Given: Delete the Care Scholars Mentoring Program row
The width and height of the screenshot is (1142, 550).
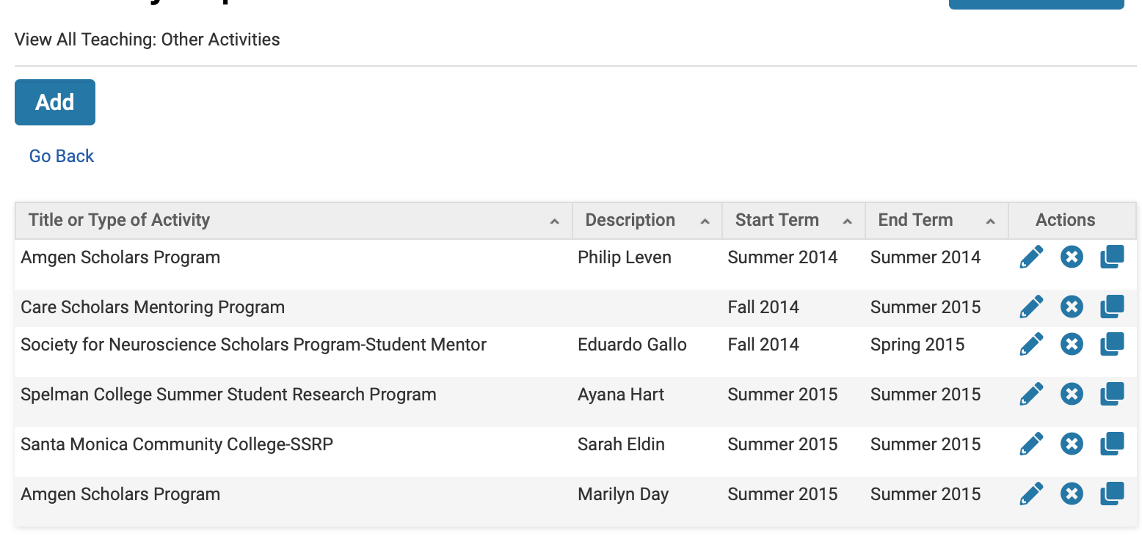Looking at the screenshot, I should [1072, 307].
